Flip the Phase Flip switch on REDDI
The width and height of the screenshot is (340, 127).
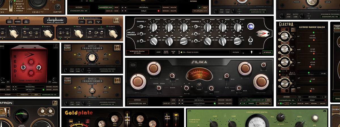(23, 67)
